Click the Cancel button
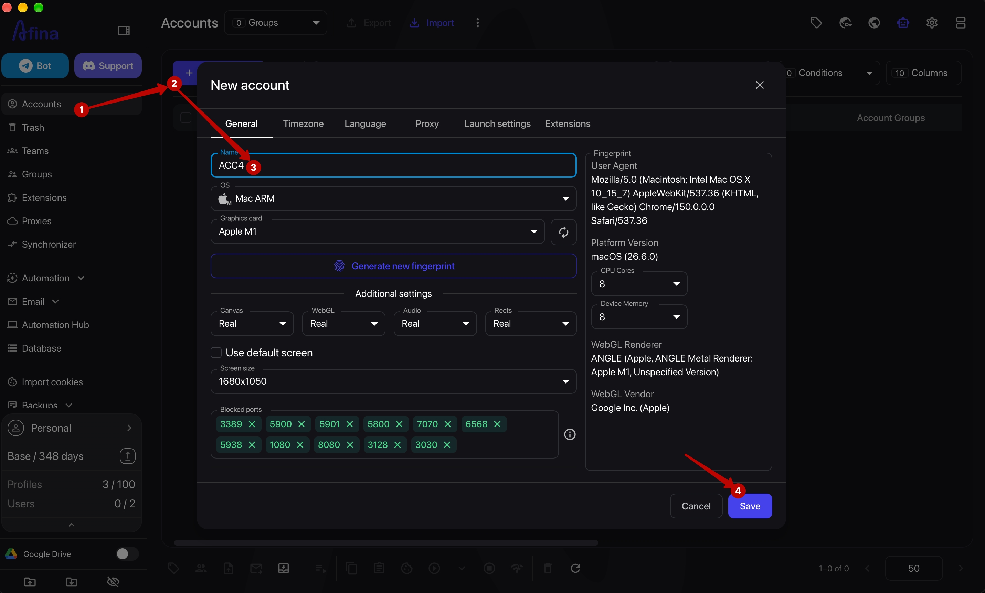 point(696,506)
